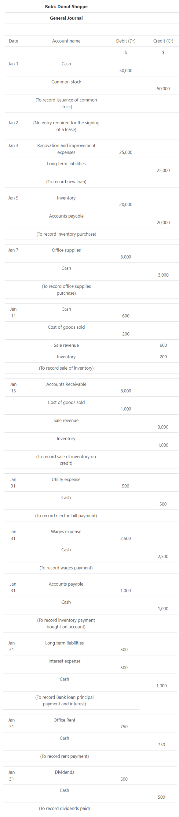Click the Utility expense account name
The width and height of the screenshot is (179, 817).
coord(66,479)
